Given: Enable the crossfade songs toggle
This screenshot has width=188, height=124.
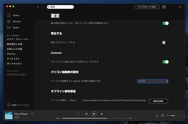Looking at the screenshot, I should click(165, 43).
